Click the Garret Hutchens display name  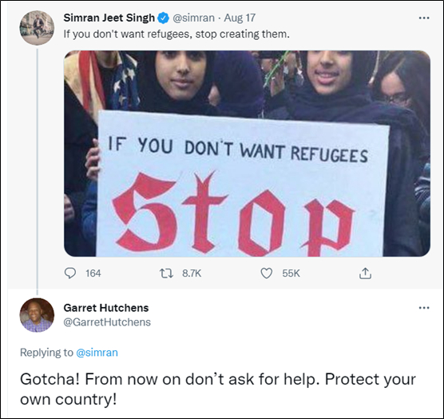point(106,308)
